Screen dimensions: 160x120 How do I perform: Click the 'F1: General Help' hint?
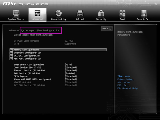click(127, 88)
